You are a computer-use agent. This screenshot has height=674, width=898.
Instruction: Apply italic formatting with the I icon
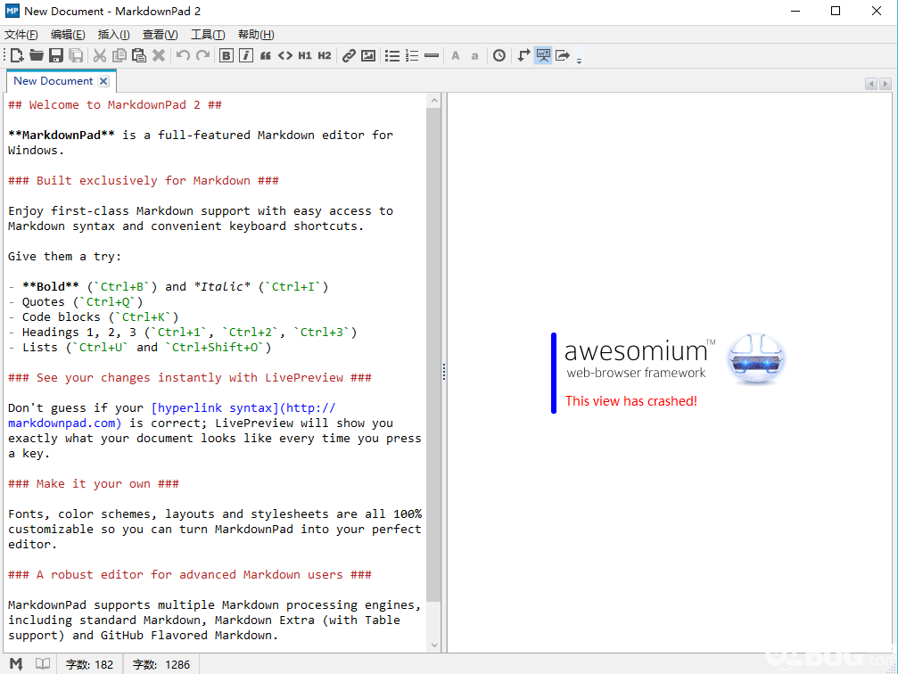pos(246,55)
